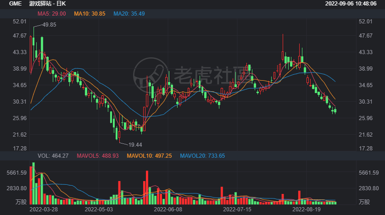
Task: Click left axis price label 52.01
Action: (x=20, y=22)
